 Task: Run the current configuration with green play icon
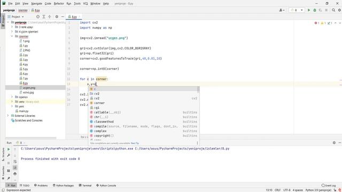tap(309, 10)
